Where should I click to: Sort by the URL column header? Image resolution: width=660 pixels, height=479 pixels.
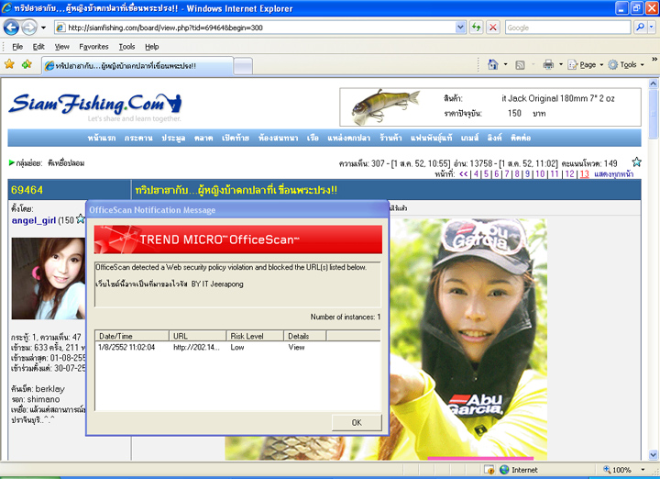click(x=198, y=336)
